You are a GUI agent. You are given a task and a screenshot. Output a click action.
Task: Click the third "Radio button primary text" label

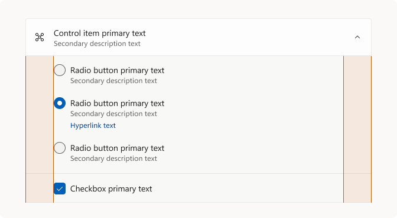click(x=117, y=148)
